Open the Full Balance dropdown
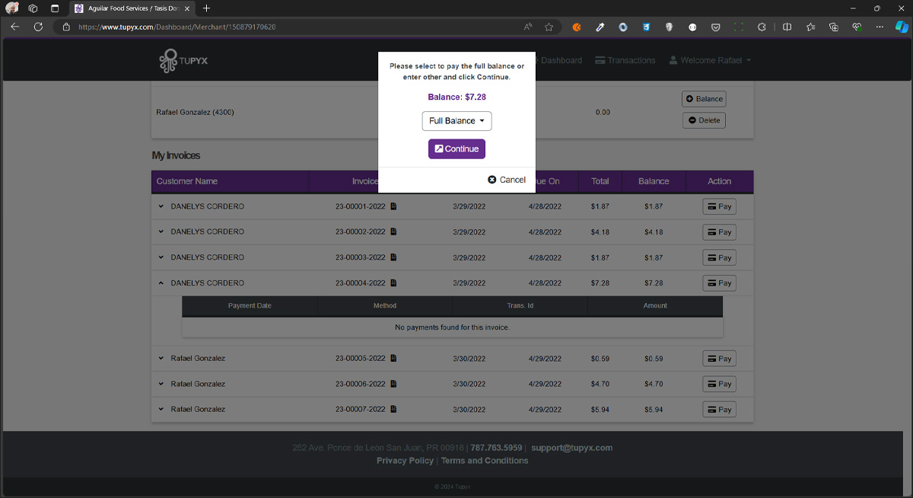 click(456, 121)
